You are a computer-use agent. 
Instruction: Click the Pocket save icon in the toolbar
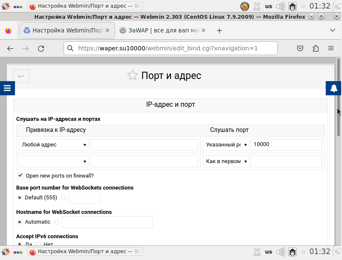tap(300, 48)
